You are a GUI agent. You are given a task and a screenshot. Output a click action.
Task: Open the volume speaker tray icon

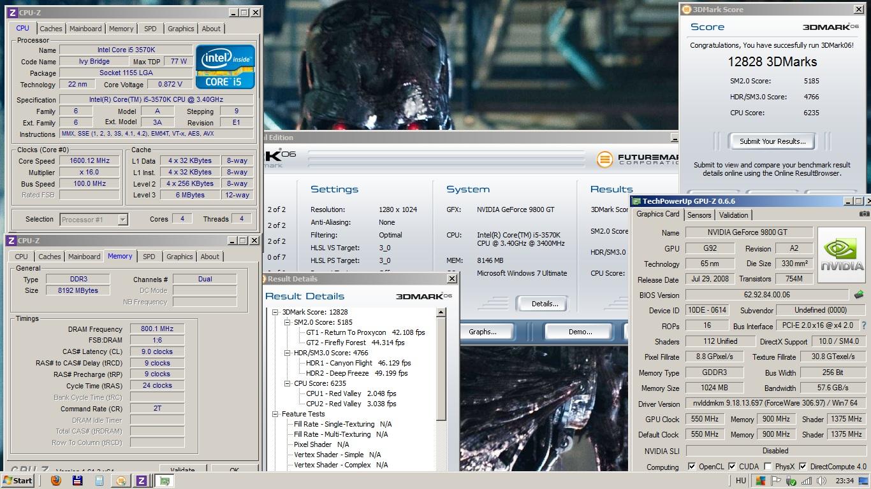pyautogui.click(x=821, y=481)
